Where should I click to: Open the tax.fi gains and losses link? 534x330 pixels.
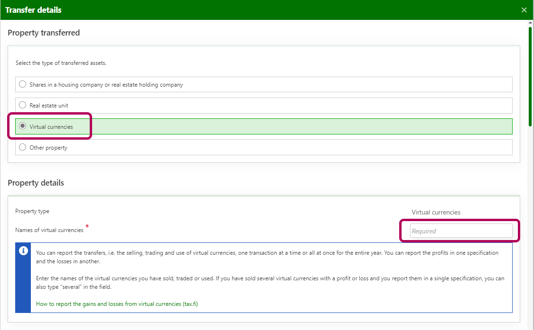tap(117, 304)
